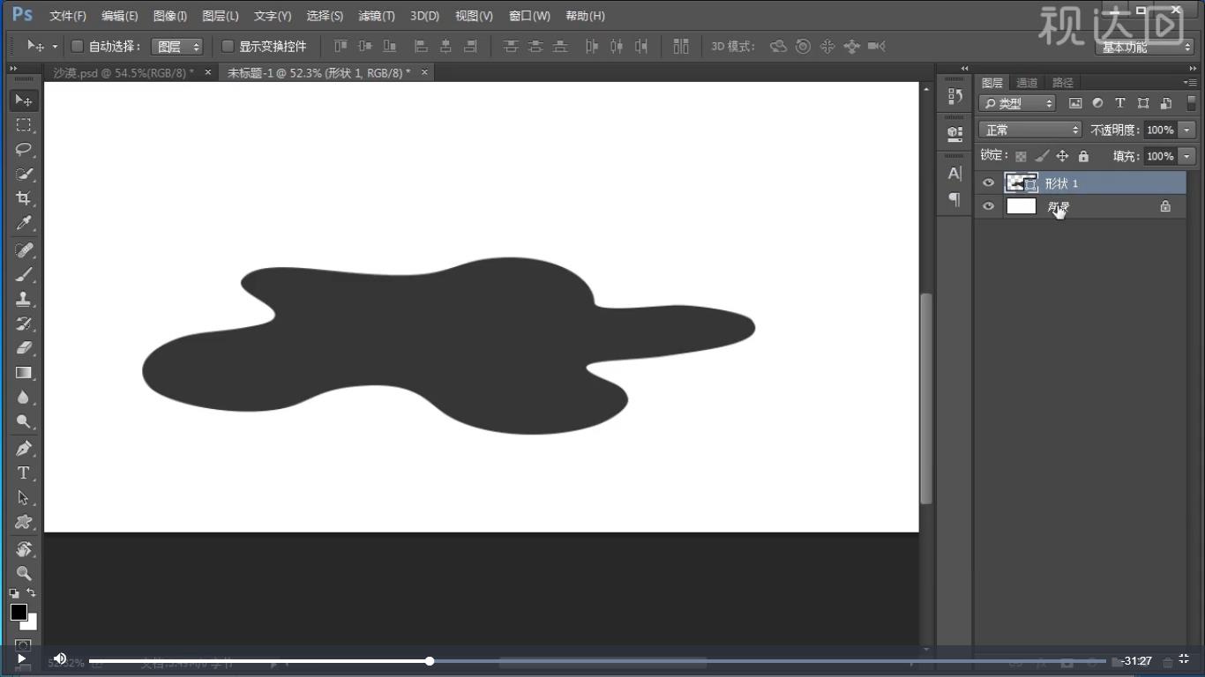
Task: Open the blend mode 正常 dropdown
Action: pyautogui.click(x=1029, y=130)
